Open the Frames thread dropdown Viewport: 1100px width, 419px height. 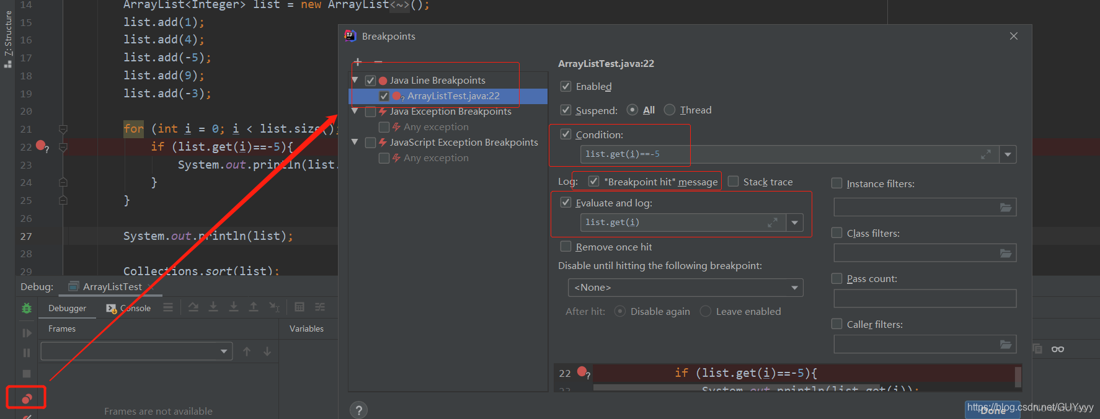click(x=136, y=351)
